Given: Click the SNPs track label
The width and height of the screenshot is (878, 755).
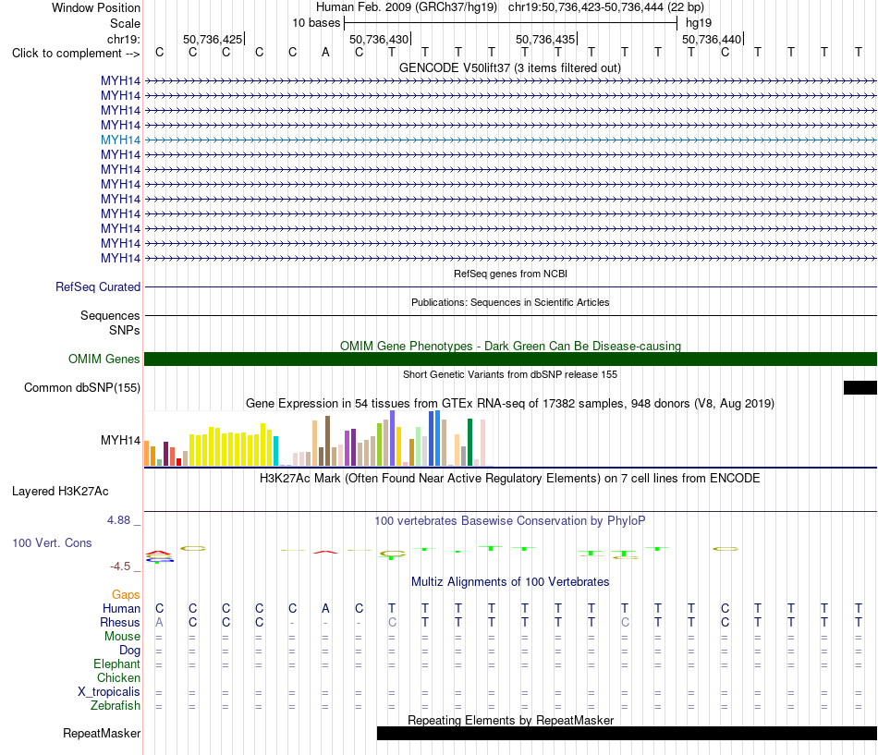Looking at the screenshot, I should pos(125,331).
